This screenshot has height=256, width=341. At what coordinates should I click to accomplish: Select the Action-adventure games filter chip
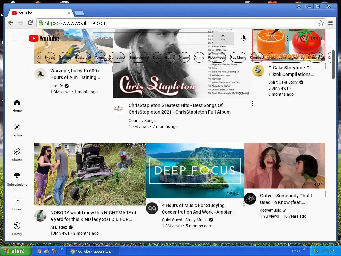[286, 57]
